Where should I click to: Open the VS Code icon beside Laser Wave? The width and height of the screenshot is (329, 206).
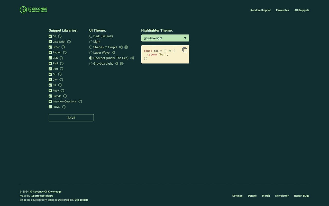[x=113, y=53]
